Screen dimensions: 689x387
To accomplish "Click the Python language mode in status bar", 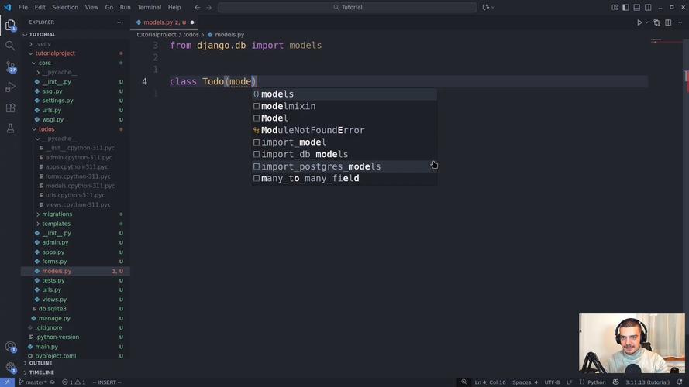I will tap(596, 382).
